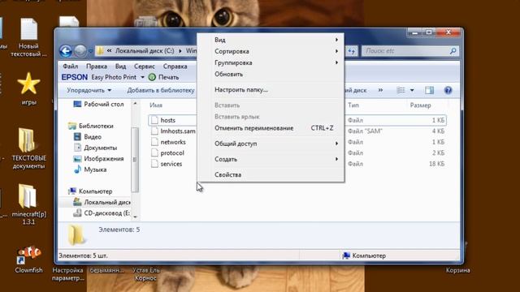Click the Clownfish desktop shortcut

[28, 260]
